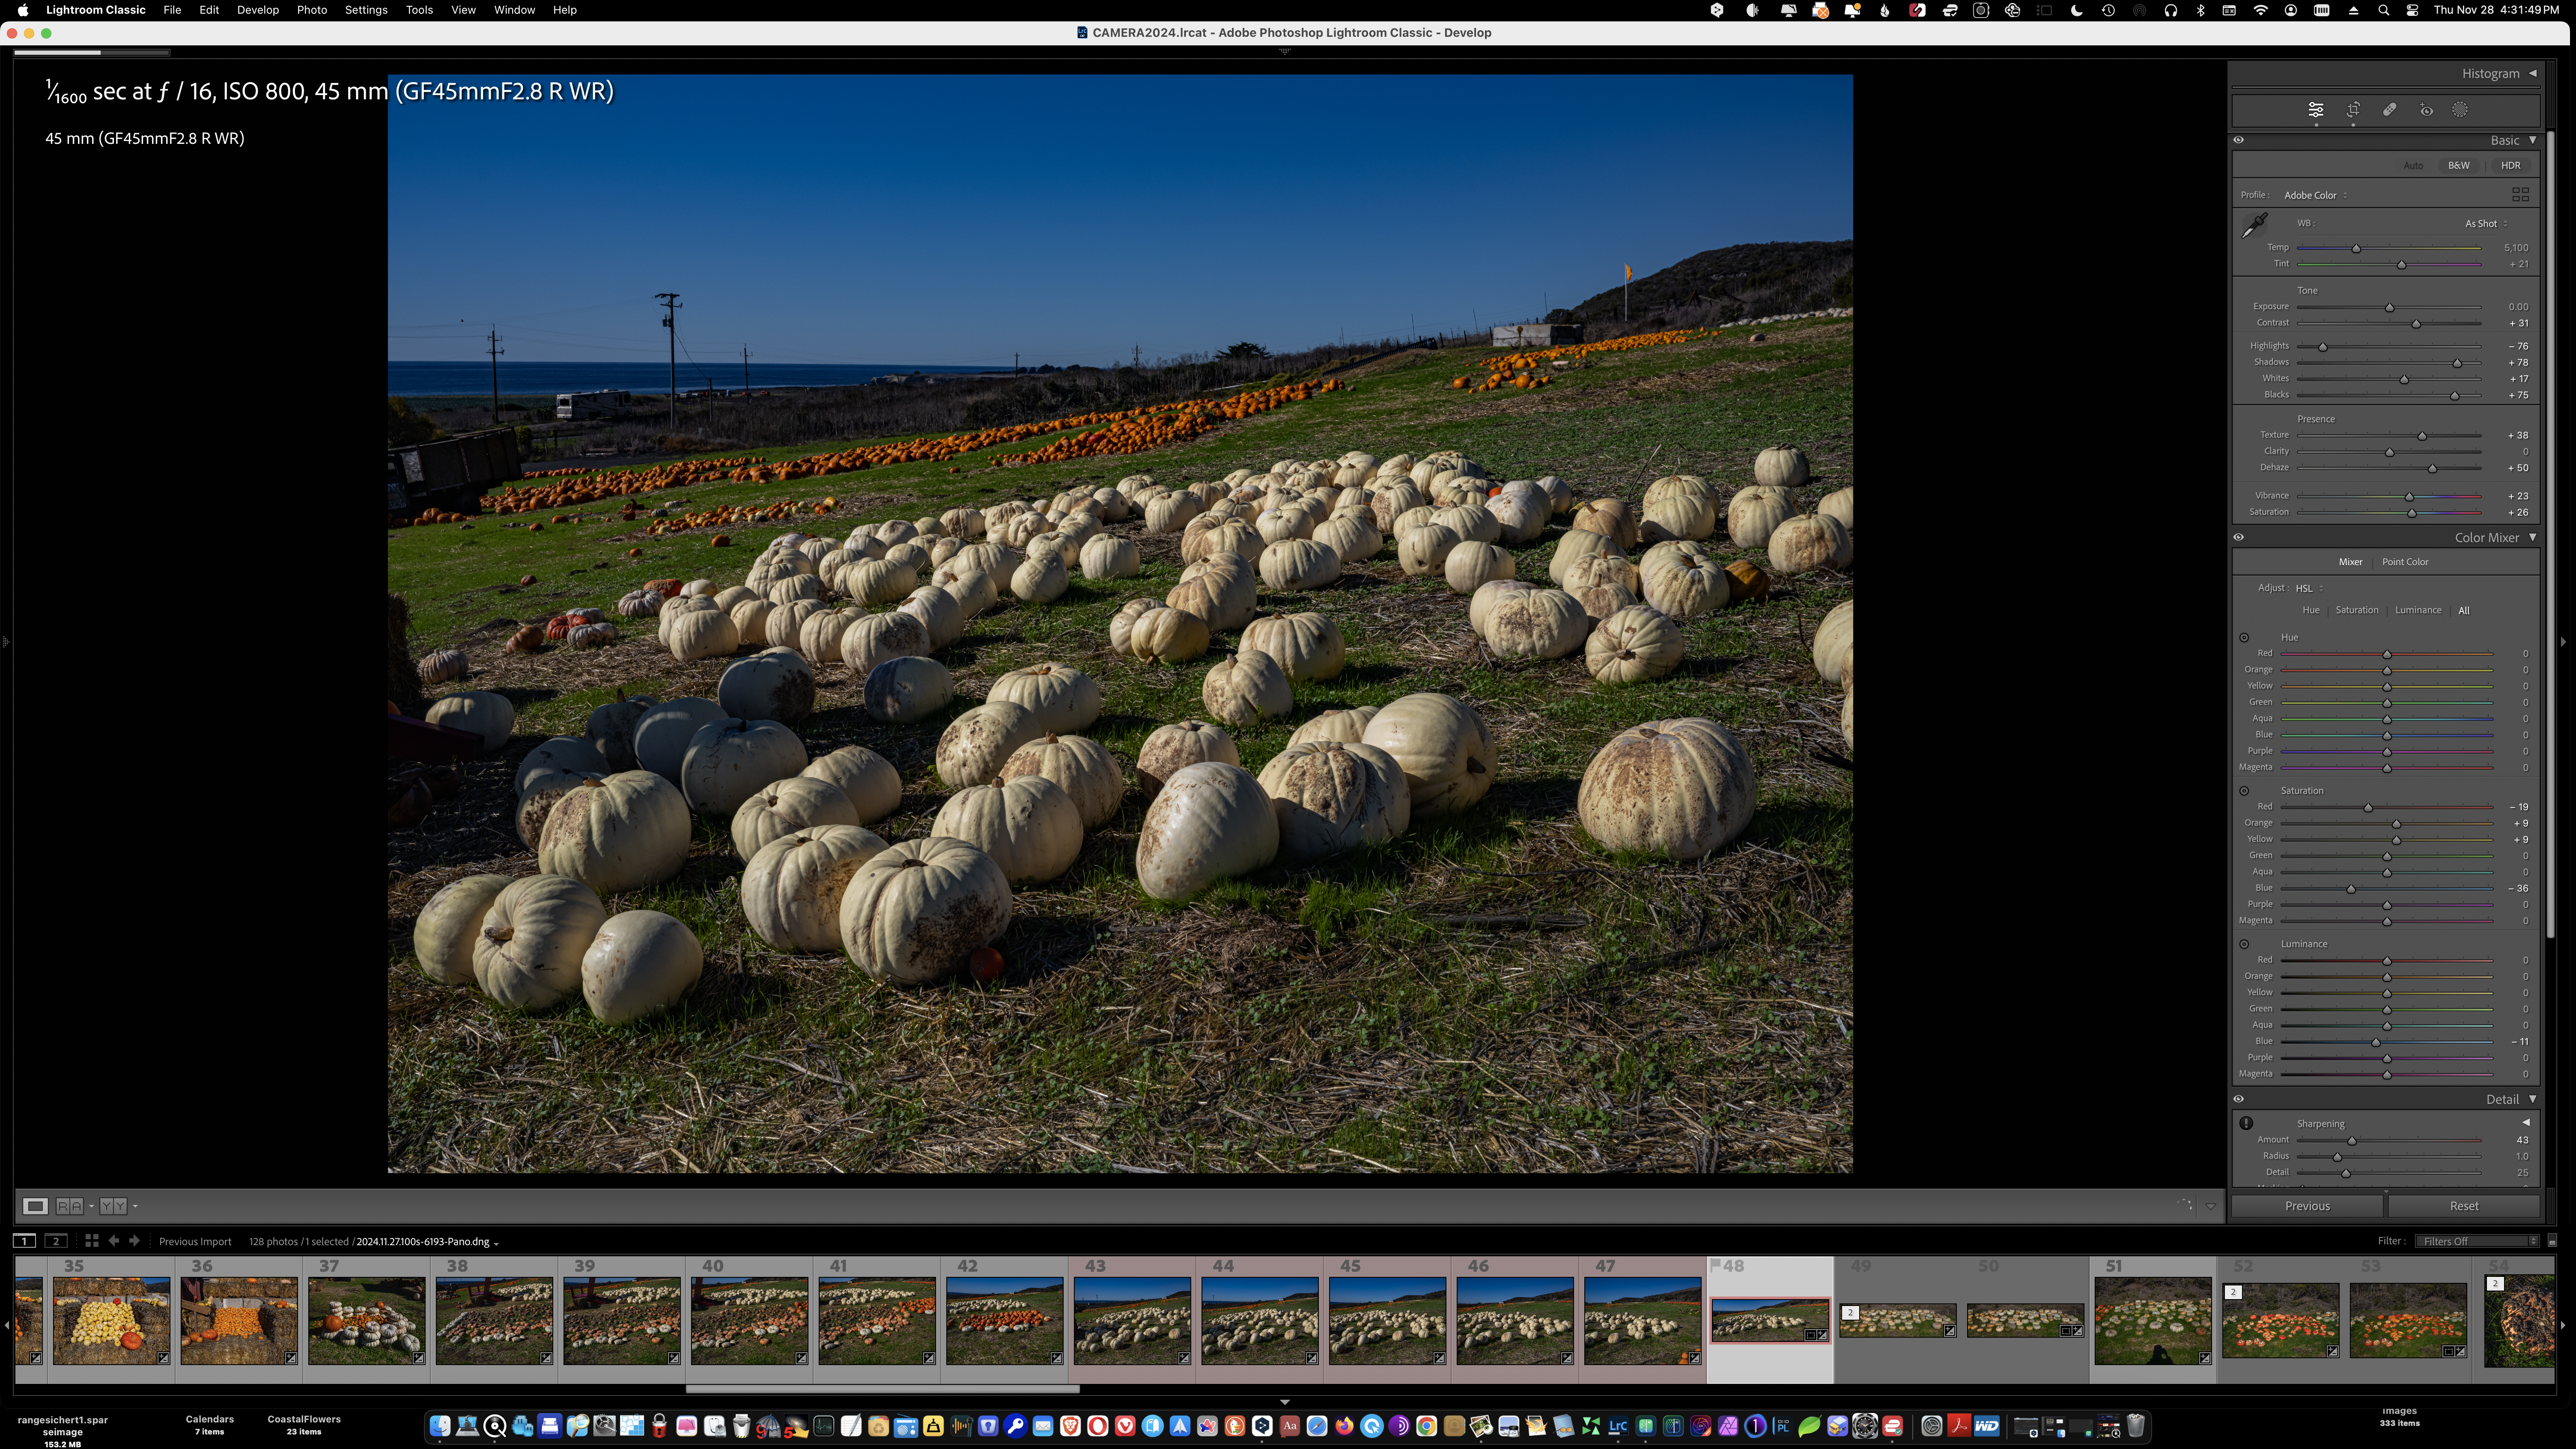Select filmstrip thumbnail 51
The height and width of the screenshot is (1449, 2576).
2152,1320
